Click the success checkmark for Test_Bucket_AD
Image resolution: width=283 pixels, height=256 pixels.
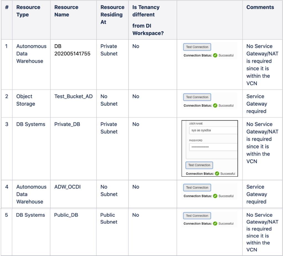click(x=215, y=105)
